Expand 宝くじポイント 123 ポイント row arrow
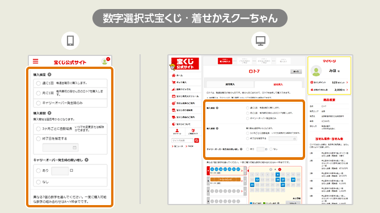Screen dimensions: 380x213 [x=347, y=82]
